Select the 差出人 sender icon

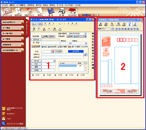pyautogui.click(x=40, y=12)
